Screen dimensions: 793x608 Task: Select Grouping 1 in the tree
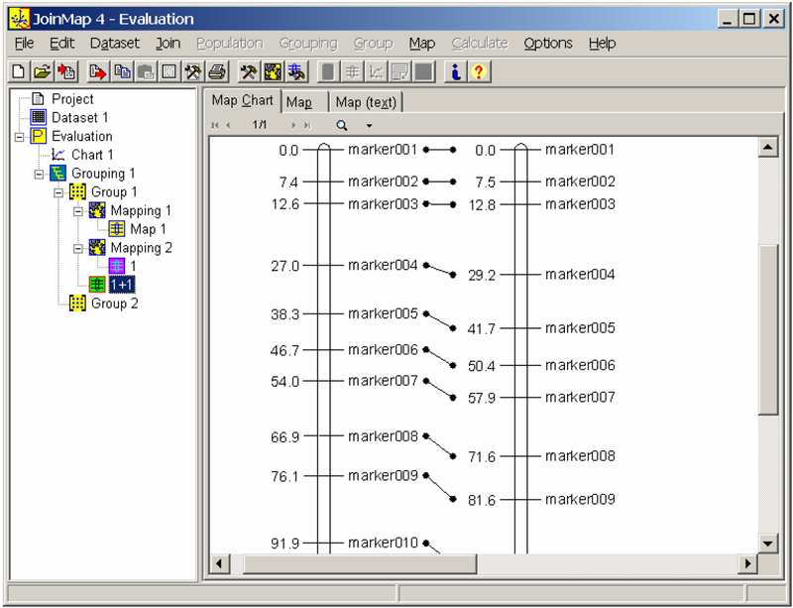[103, 174]
